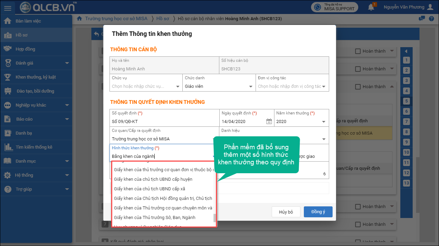
Task: Click the Hủy bỏ button
Action: [286, 212]
